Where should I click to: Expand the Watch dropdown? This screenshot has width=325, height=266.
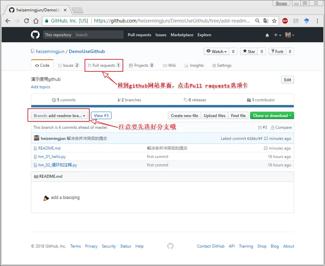click(x=217, y=51)
